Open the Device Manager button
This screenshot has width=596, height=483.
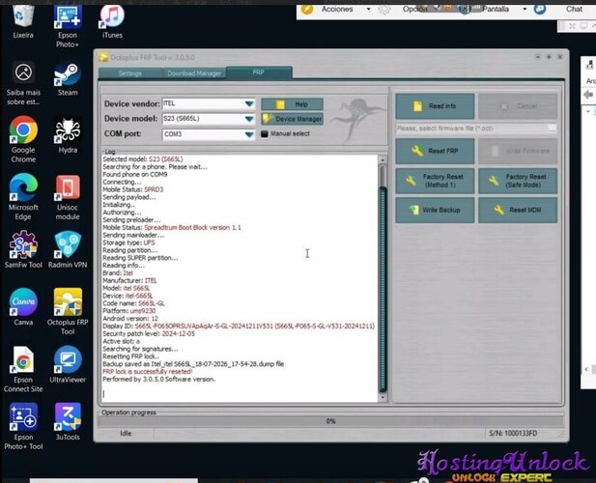coord(293,119)
